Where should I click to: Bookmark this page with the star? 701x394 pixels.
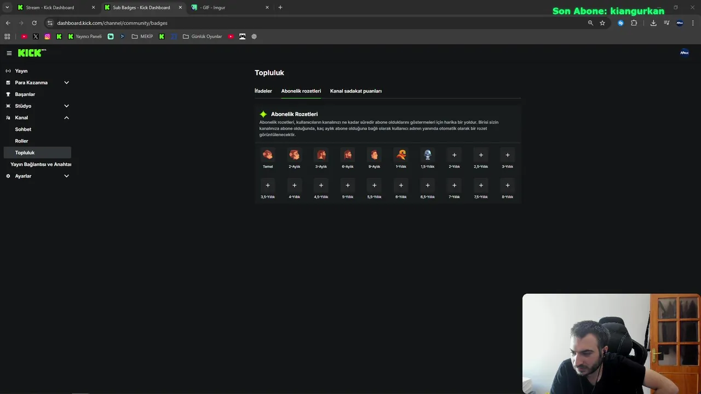[602, 23]
